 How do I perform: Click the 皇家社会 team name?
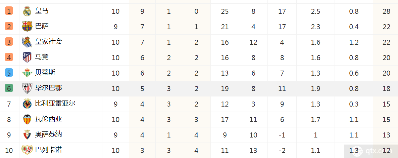pyautogui.click(x=48, y=41)
